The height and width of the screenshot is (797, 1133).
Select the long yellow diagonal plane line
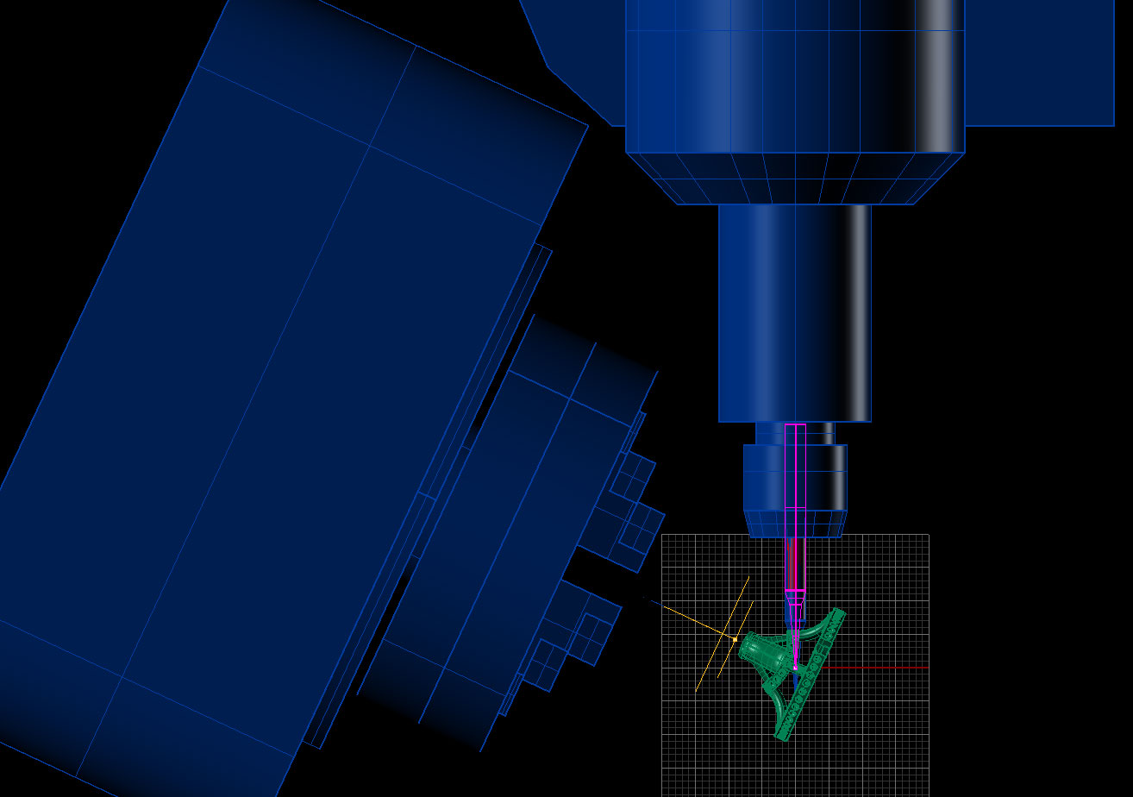723,633
